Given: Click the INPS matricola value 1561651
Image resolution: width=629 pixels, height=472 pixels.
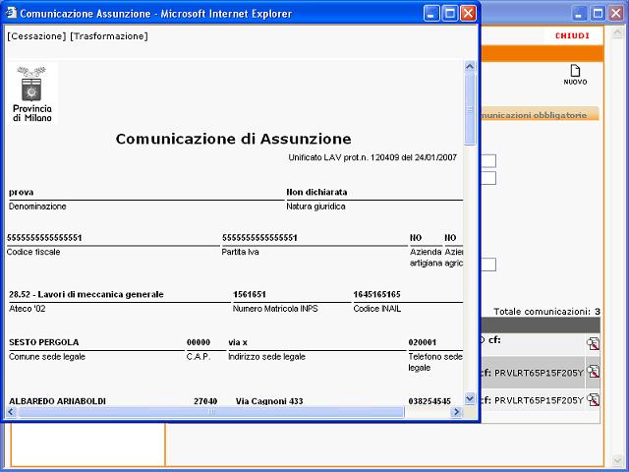Looking at the screenshot, I should tap(249, 294).
